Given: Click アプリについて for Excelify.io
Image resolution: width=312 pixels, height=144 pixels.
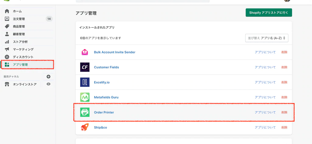Looking at the screenshot, I should pyautogui.click(x=265, y=82).
